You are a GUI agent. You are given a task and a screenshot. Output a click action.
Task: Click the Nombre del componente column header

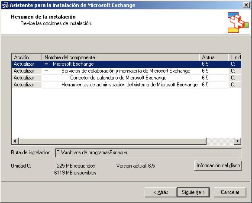point(120,57)
